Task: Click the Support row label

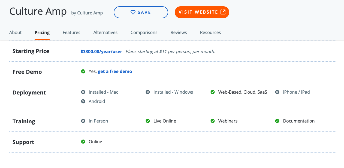Action: pos(23,142)
